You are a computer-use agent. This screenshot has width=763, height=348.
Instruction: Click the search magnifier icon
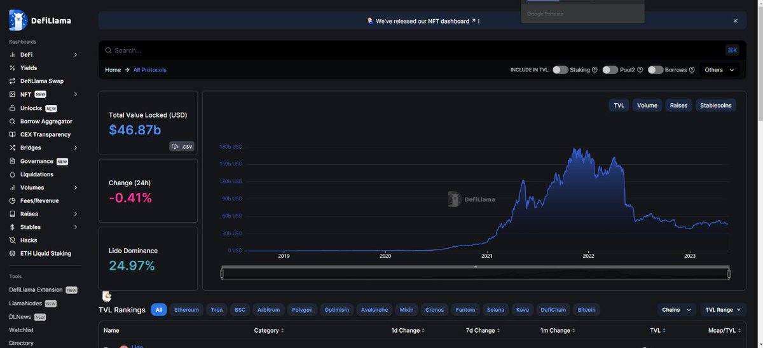108,50
